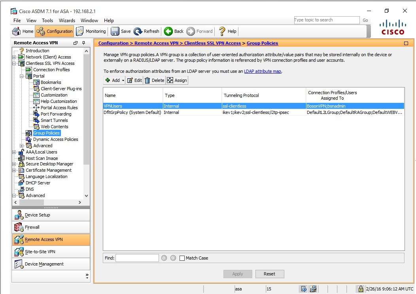
Task: Find next match down arrow icon
Action: (x=164, y=258)
